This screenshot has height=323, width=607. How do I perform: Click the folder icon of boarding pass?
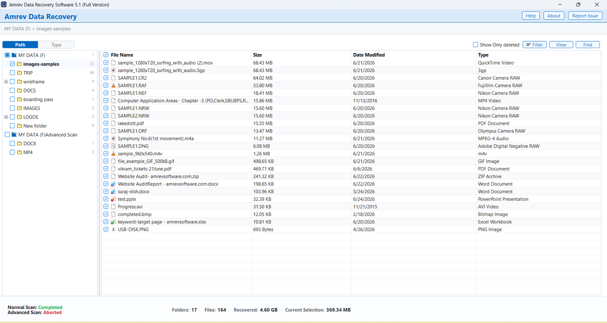click(x=19, y=99)
